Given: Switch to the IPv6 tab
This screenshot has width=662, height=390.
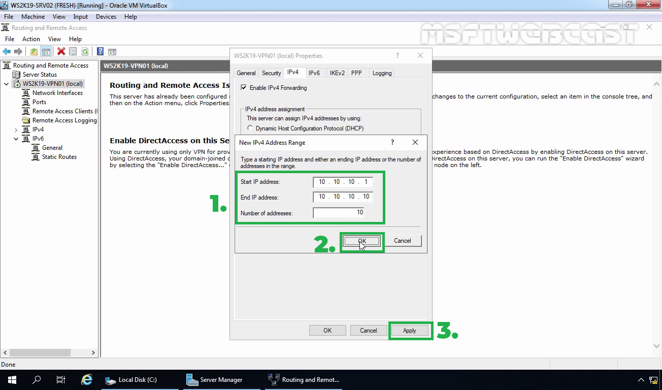Looking at the screenshot, I should [314, 73].
